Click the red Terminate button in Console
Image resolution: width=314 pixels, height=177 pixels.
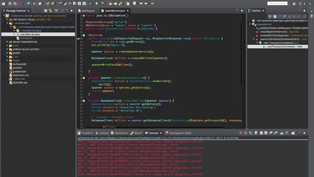(241, 133)
